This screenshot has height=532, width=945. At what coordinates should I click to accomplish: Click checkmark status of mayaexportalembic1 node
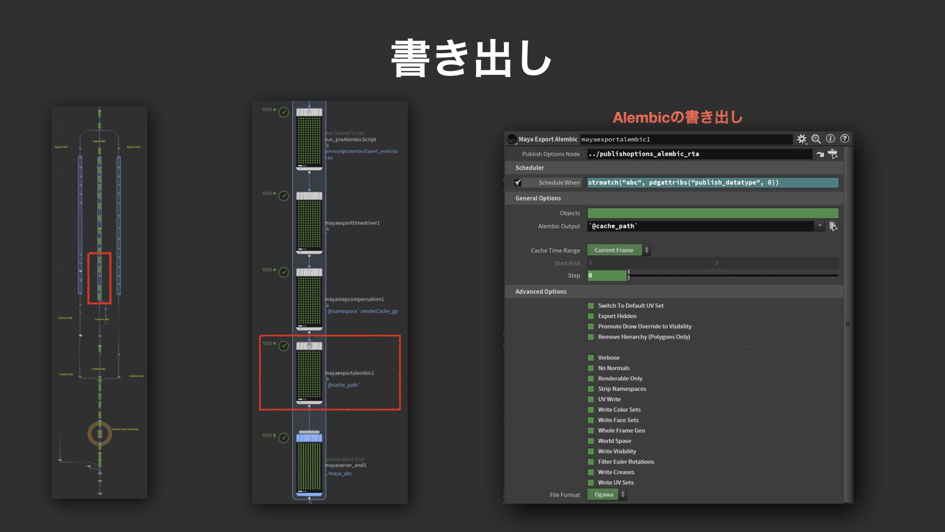(283, 346)
